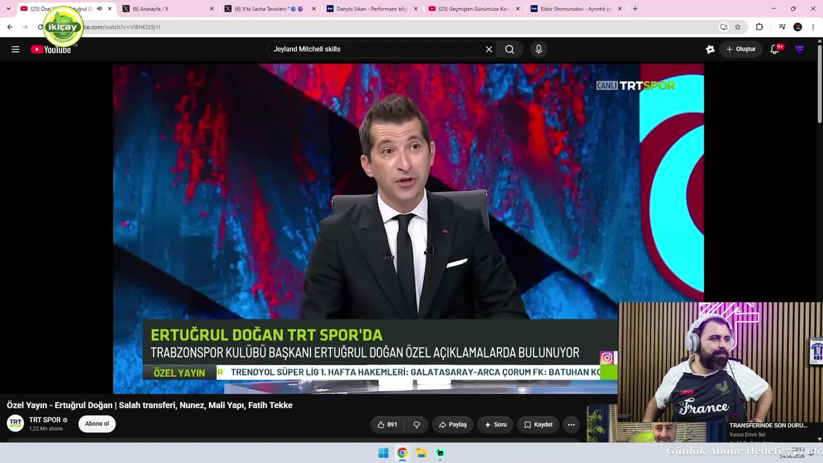This screenshot has width=823, height=463.
Task: Click the YouTube Premium purple icon
Action: click(799, 49)
